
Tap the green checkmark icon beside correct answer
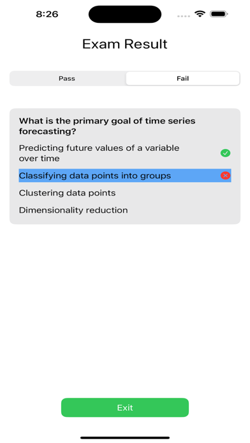tap(225, 153)
